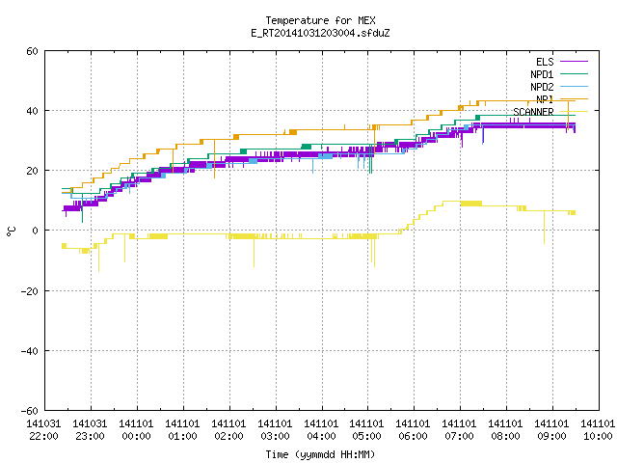Click the chart title 'Temperature for MEX'
This screenshot has height=463, width=617.
[x=320, y=20]
